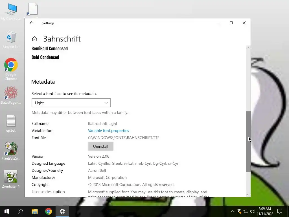The height and width of the screenshot is (217, 289).
Task: Click the © 2018 Microsoft copyright text
Action: pos(131,185)
